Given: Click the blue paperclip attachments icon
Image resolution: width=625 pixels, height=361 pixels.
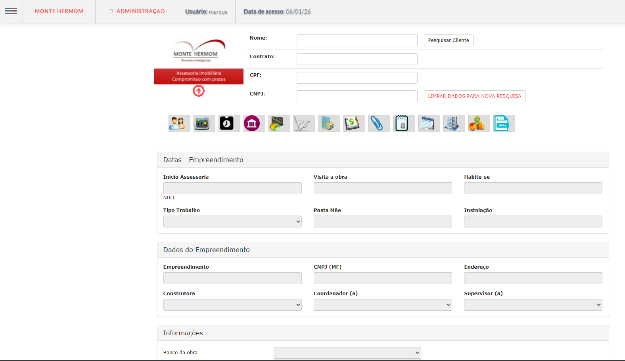Looking at the screenshot, I should 379,123.
